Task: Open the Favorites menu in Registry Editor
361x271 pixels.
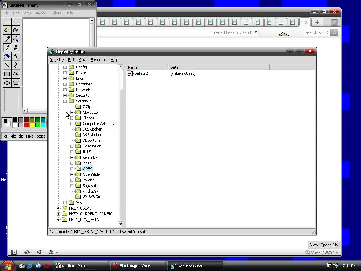Action: (x=99, y=60)
